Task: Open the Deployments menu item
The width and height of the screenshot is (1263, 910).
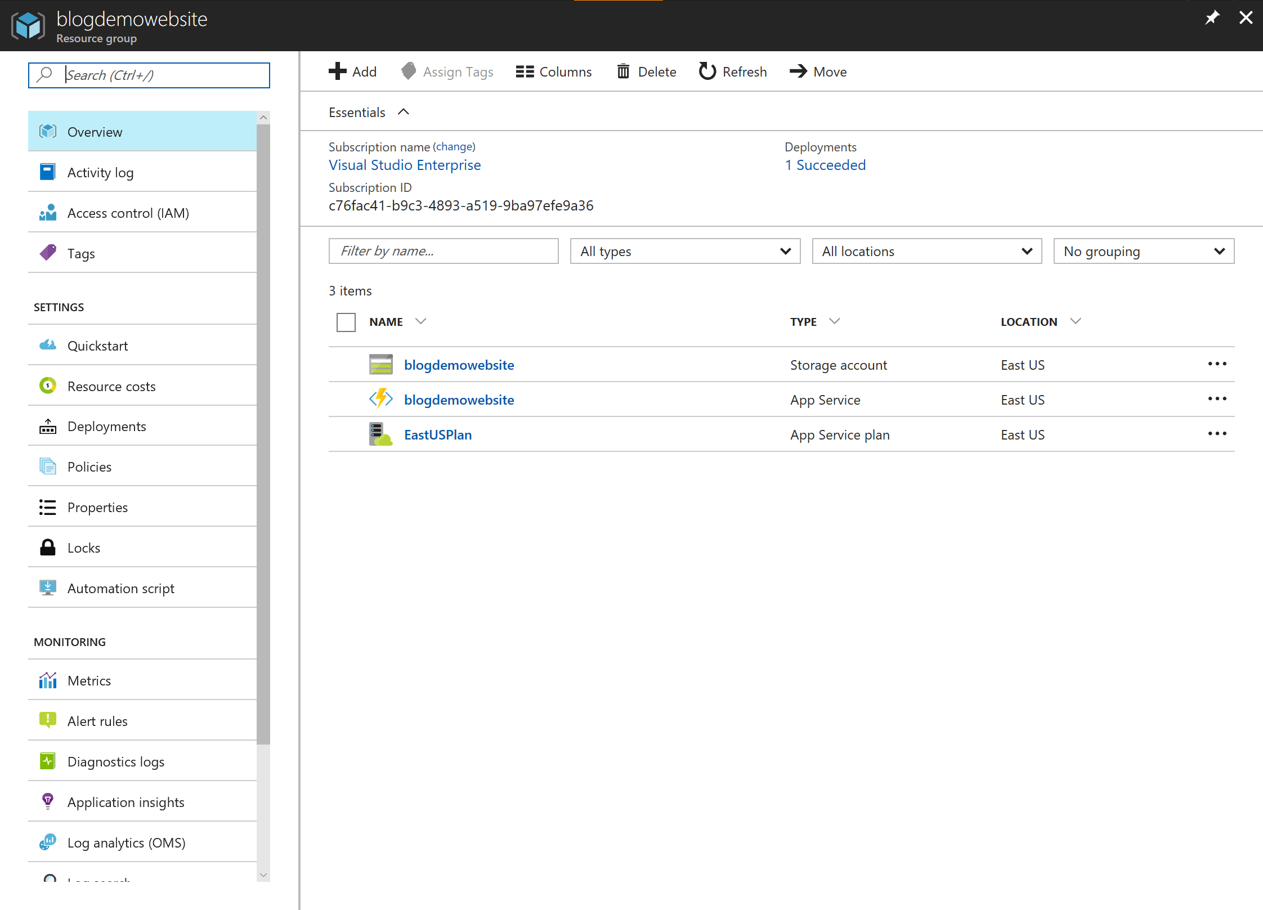Action: (x=142, y=426)
